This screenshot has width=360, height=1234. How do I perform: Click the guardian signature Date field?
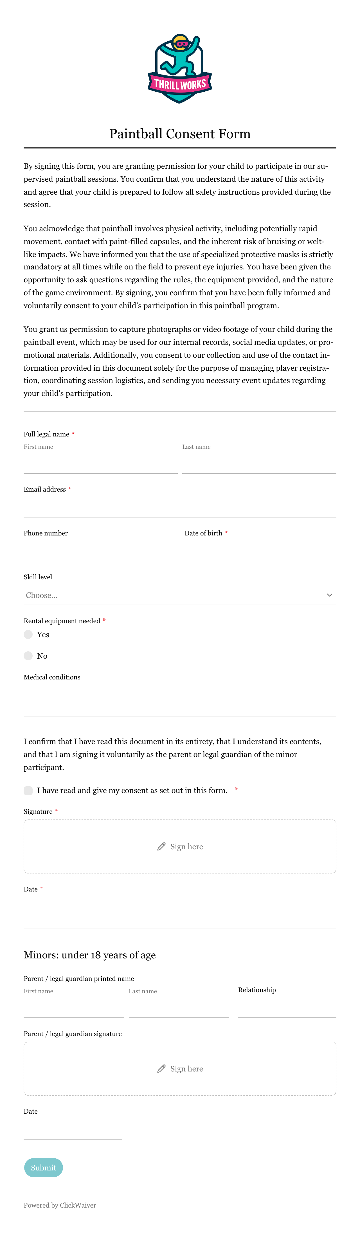click(73, 1130)
